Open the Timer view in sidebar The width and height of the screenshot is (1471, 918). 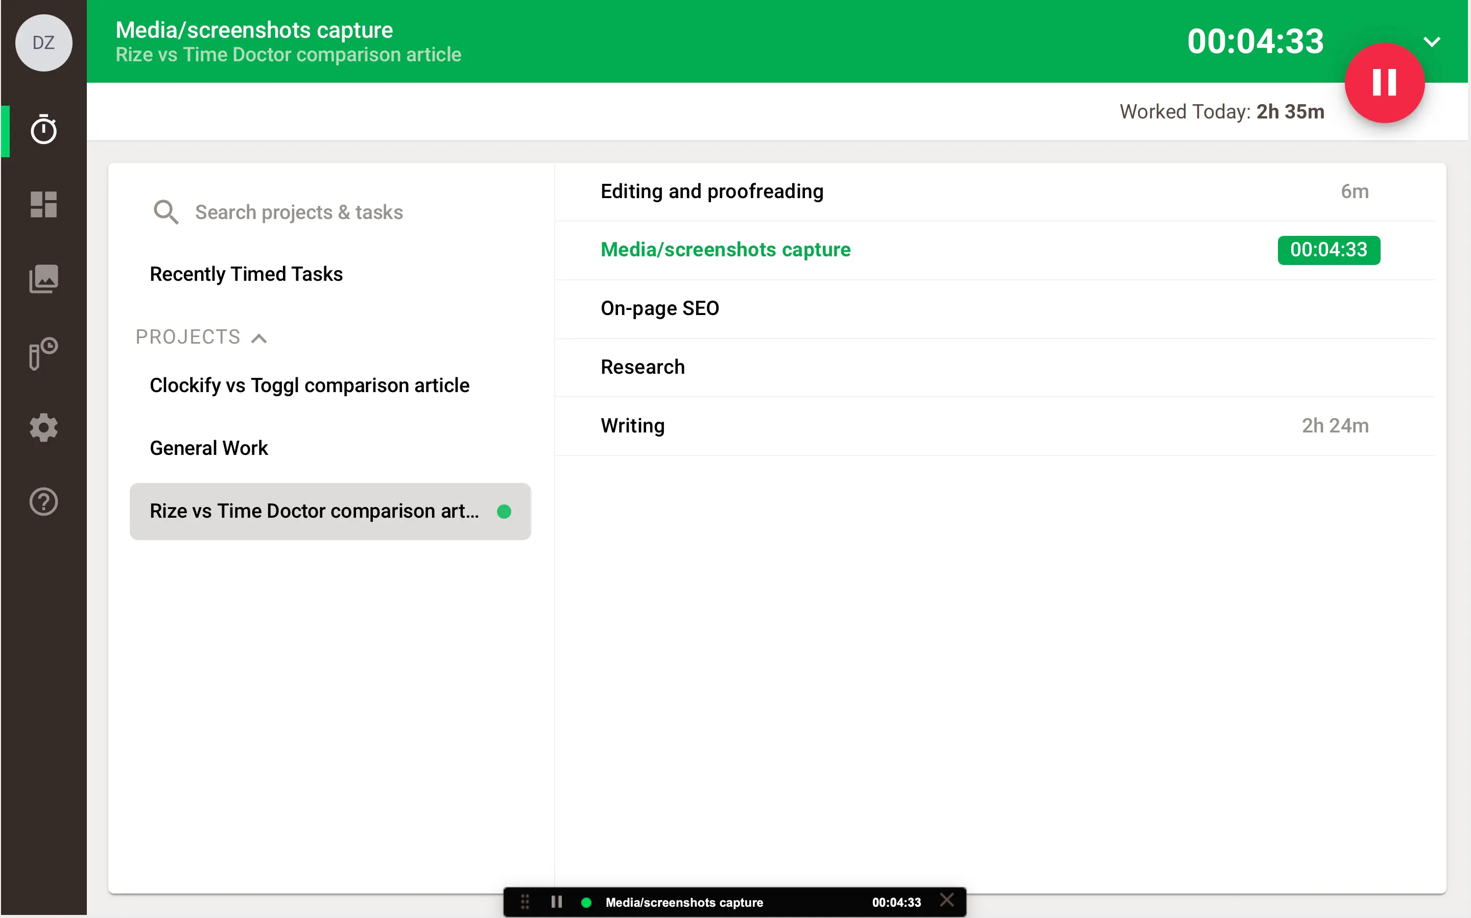pos(43,130)
